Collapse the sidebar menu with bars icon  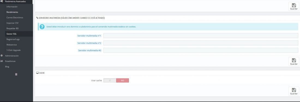pos(16,74)
